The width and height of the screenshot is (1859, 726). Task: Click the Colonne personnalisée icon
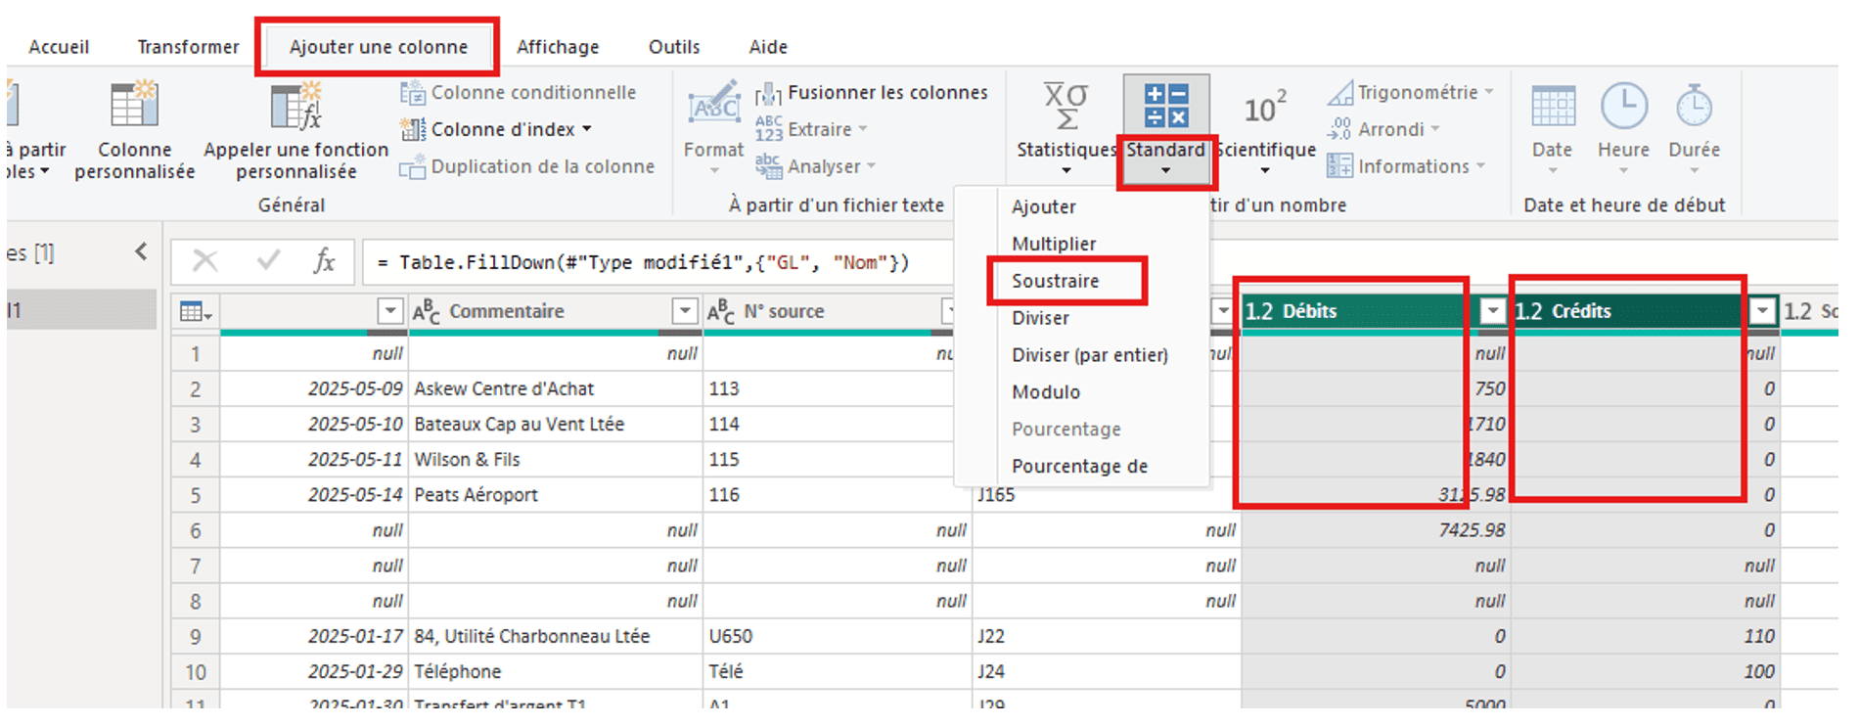(134, 106)
